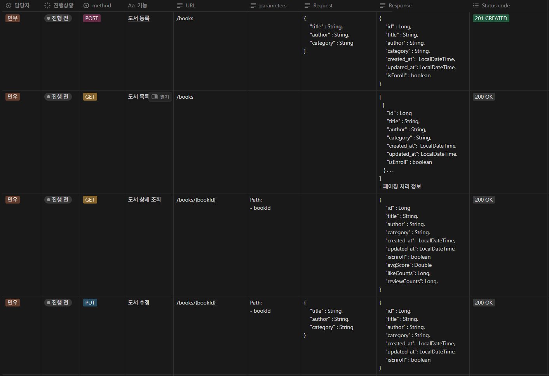Viewport: 549px width, 376px height.
Task: Open 담당자 column header menu
Action: (22, 5)
